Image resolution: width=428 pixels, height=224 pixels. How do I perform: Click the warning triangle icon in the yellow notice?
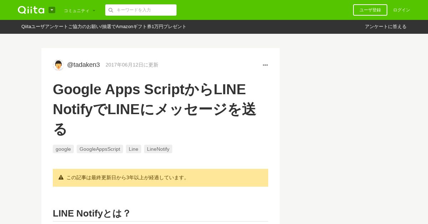click(61, 177)
